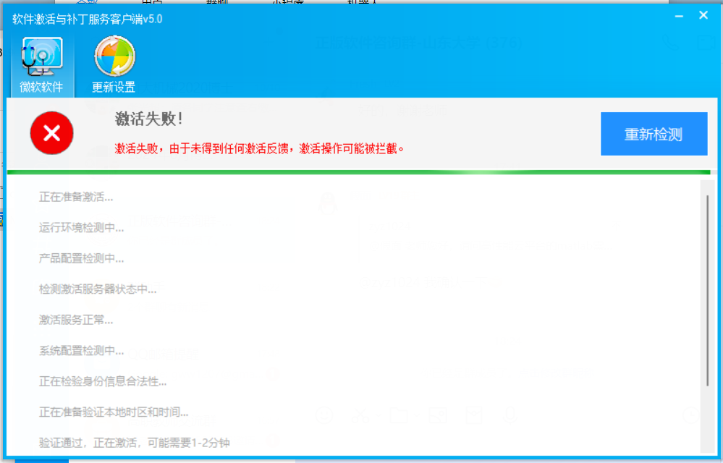Viewport: 723px width, 463px height.
Task: Select log line 产品配置检测中...
Action: [82, 258]
